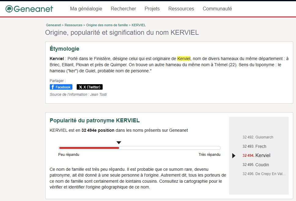Open Origine des noms de famille breadcrumb
This screenshot has width=296, height=201.
point(107,25)
